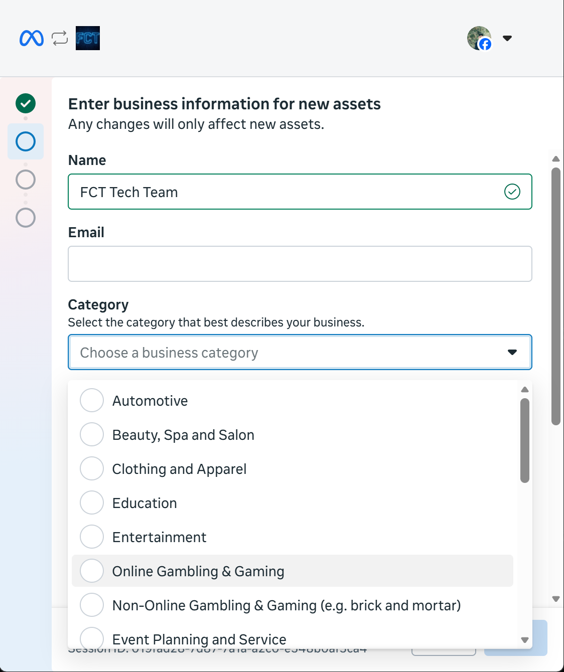Screen dimensions: 564x672
Task: Click the category list scroll up arrow
Action: click(x=525, y=390)
